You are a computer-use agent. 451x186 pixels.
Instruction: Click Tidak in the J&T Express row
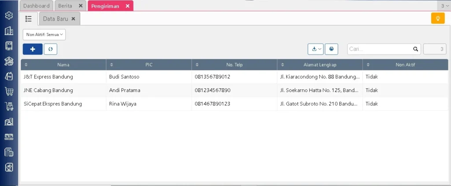click(371, 77)
